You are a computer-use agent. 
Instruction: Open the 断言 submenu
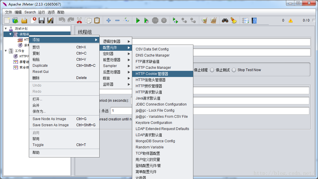[x=116, y=78]
